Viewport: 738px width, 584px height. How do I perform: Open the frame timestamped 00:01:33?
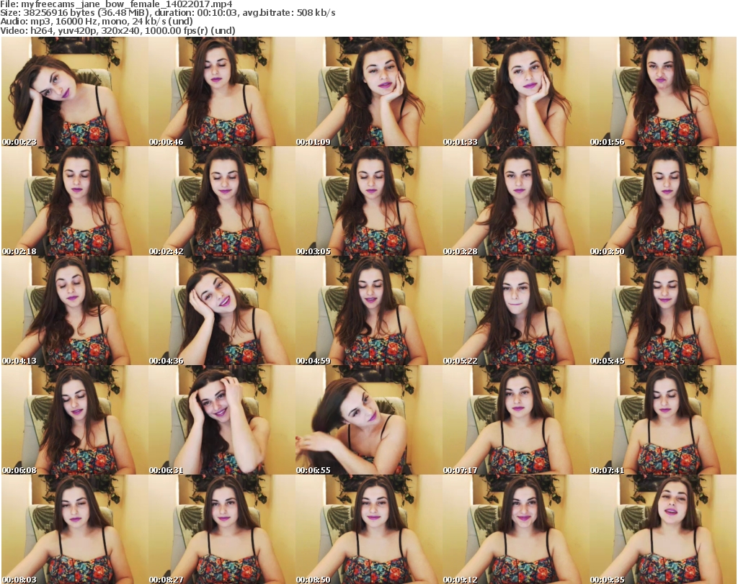coord(516,91)
